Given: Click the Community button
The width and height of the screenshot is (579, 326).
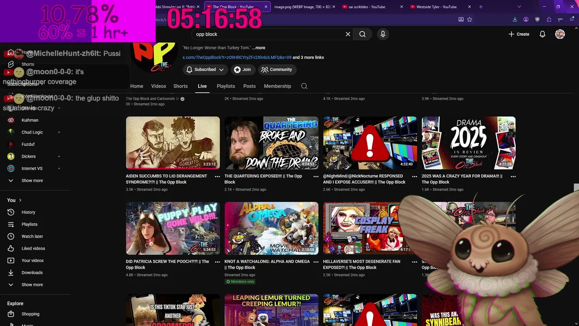Looking at the screenshot, I should (276, 69).
